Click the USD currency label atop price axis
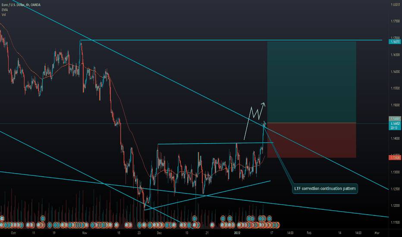The width and height of the screenshot is (402, 237). point(395,5)
